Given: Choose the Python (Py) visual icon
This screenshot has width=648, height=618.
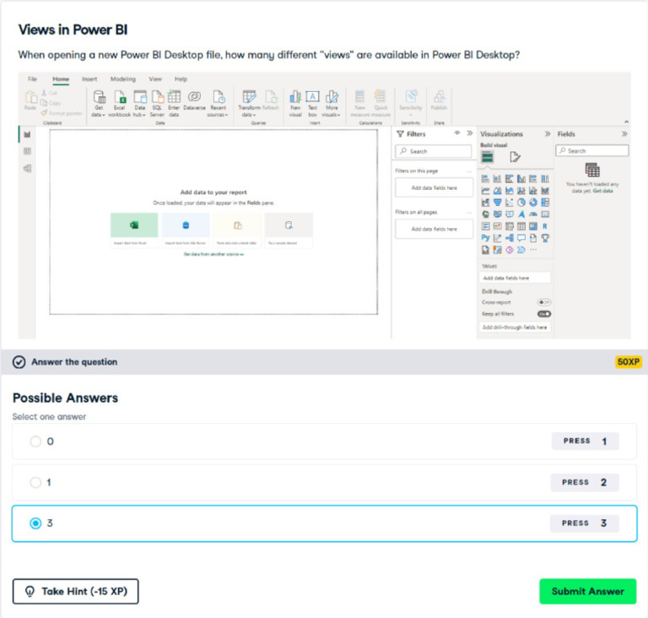Looking at the screenshot, I should tap(486, 238).
